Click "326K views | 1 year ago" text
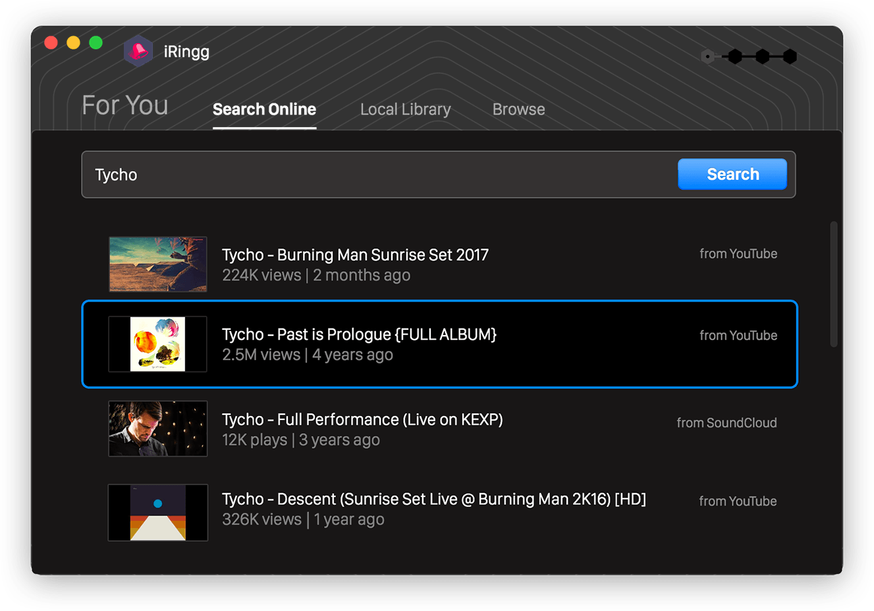Screen dimensions: 874x611 tap(303, 519)
